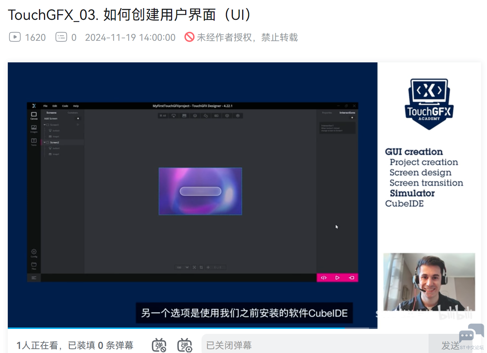Run the simulator with the play icon
487x353 pixels.
click(337, 278)
